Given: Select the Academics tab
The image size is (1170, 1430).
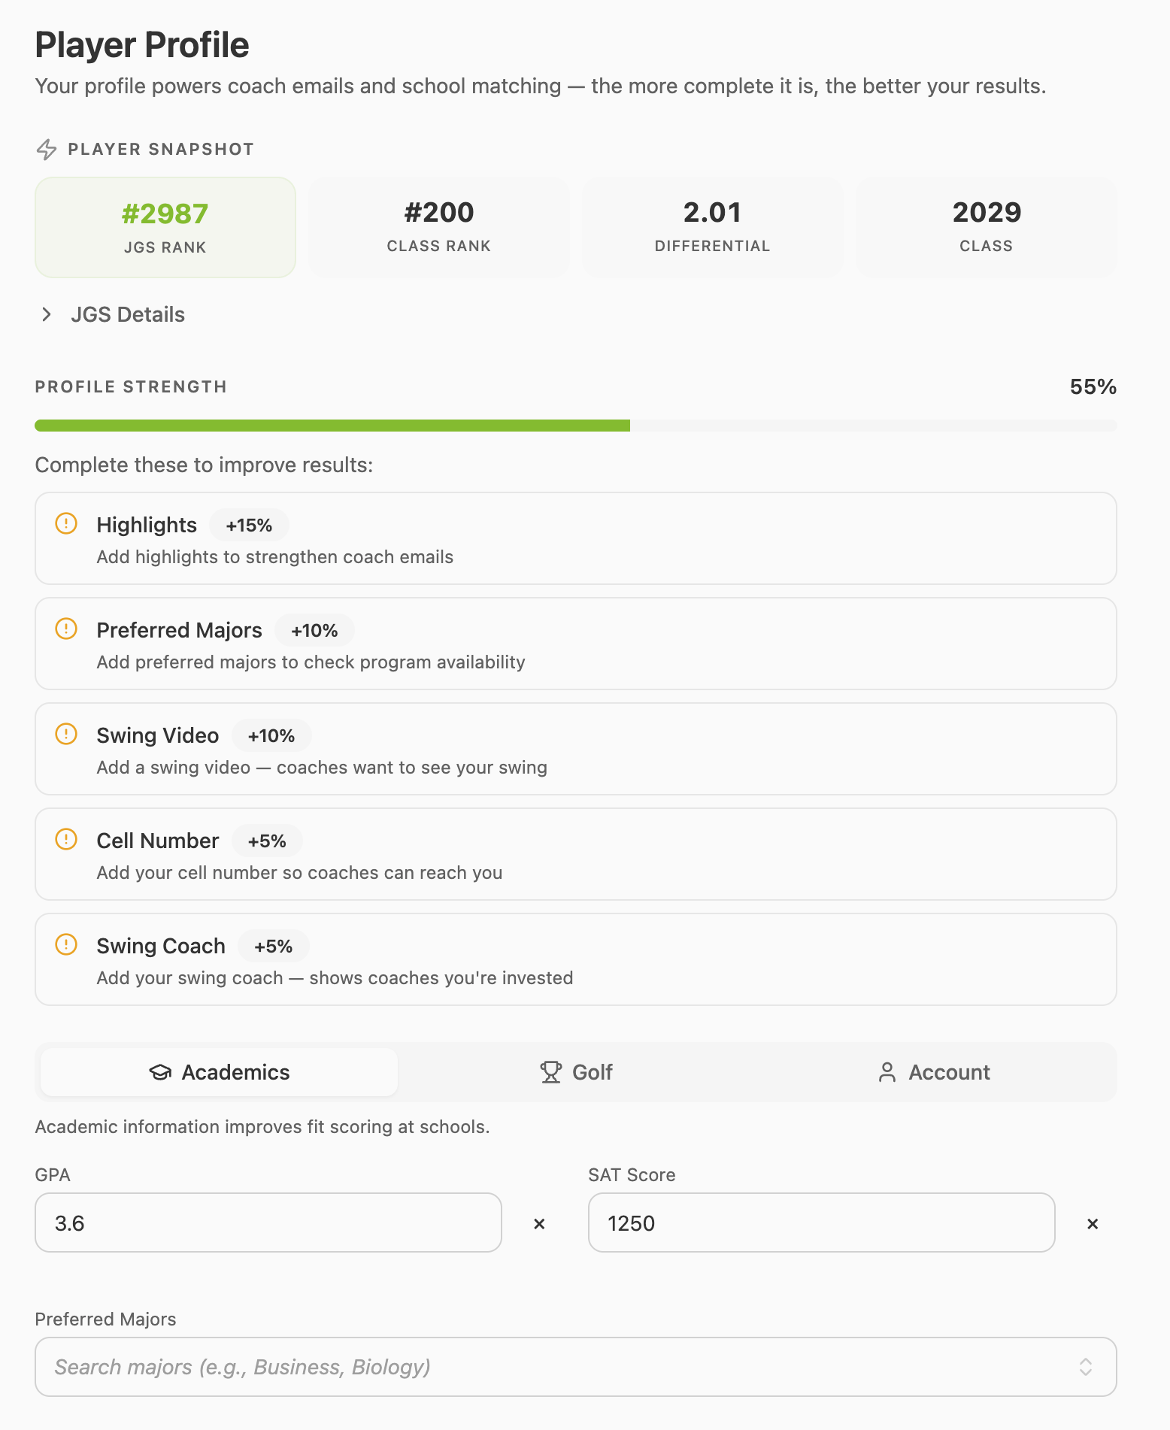Looking at the screenshot, I should [218, 1072].
